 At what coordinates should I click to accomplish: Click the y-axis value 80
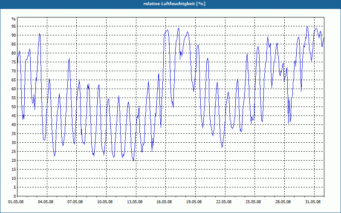[x=14, y=53]
